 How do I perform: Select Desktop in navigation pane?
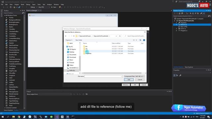[x=72, y=52]
